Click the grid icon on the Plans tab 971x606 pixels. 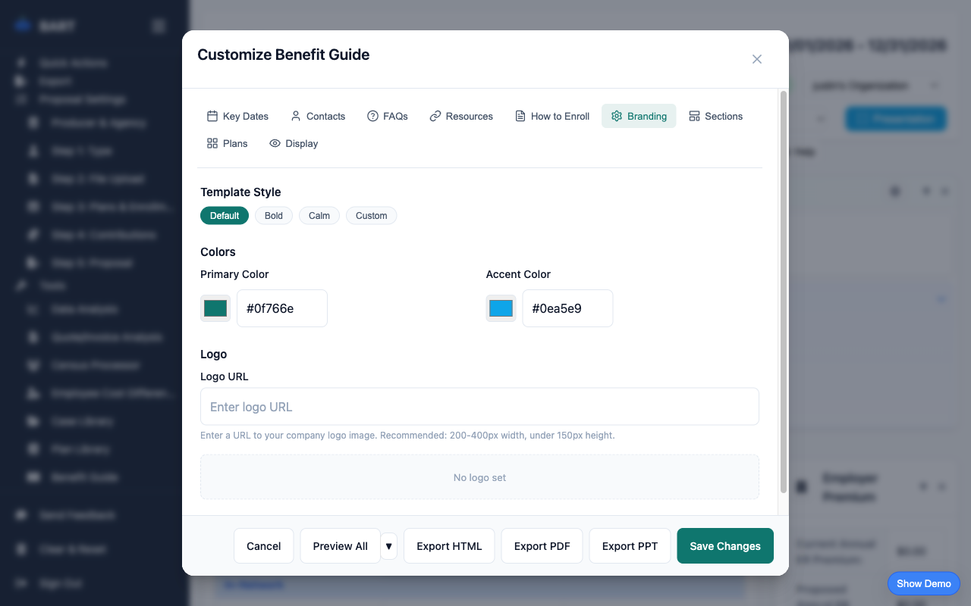click(x=212, y=143)
